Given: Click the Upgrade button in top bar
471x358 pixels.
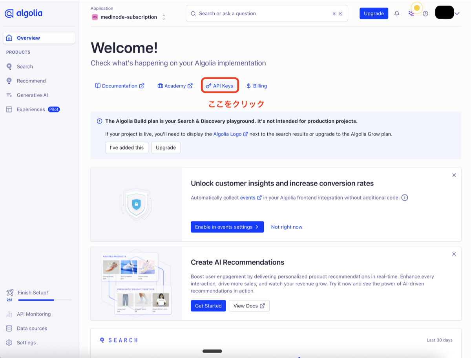Looking at the screenshot, I should 374,13.
